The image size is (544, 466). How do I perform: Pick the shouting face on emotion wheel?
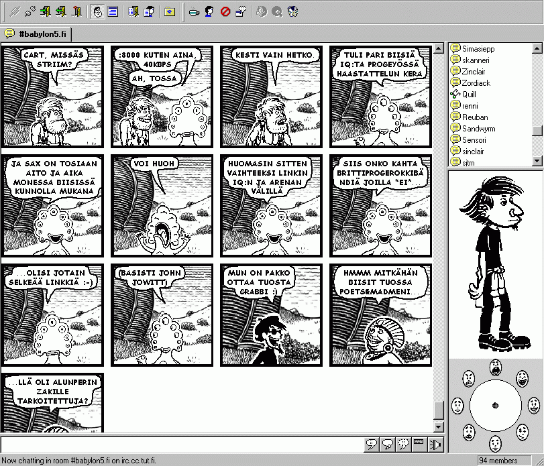pos(496,367)
